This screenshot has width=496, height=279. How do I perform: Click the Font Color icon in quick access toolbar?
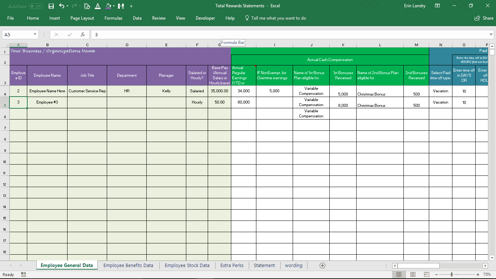pos(97,6)
